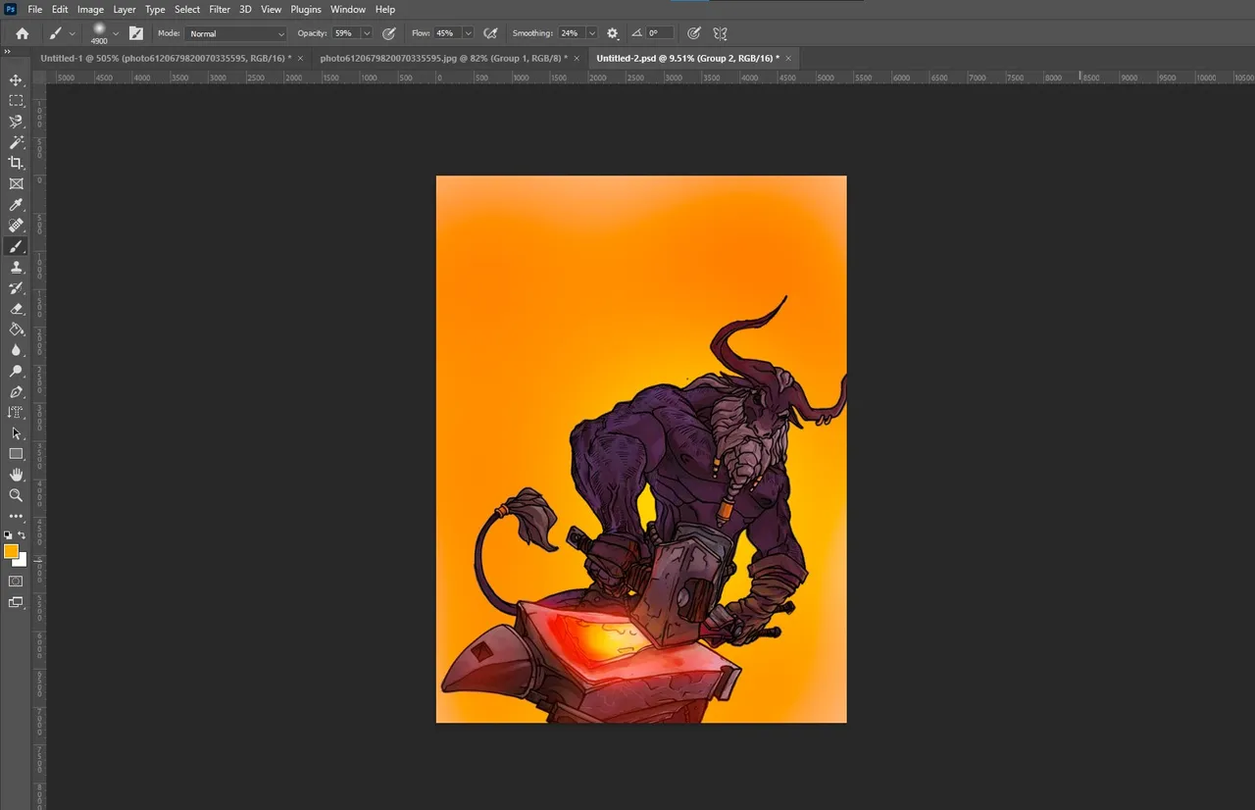Screen dimensions: 1255x810
Task: Open symmetry paint options butterfly icon
Action: coord(721,33)
